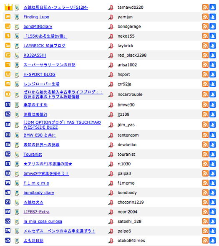Click blue download icon for tentencom

click(213, 135)
